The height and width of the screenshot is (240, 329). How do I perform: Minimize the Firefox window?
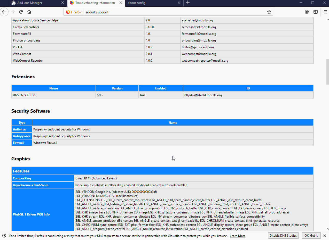click(x=301, y=3)
